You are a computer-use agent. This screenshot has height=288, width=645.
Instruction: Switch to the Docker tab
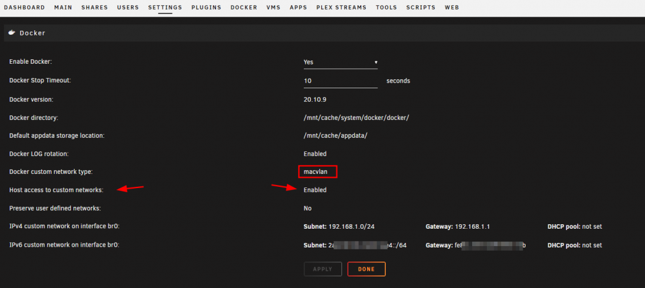[244, 7]
